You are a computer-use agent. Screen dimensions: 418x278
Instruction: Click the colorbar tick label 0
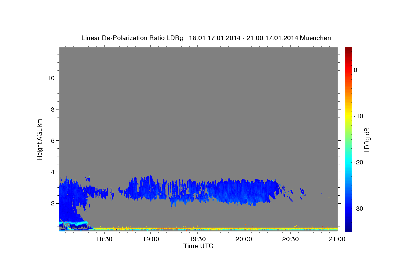pos(355,70)
